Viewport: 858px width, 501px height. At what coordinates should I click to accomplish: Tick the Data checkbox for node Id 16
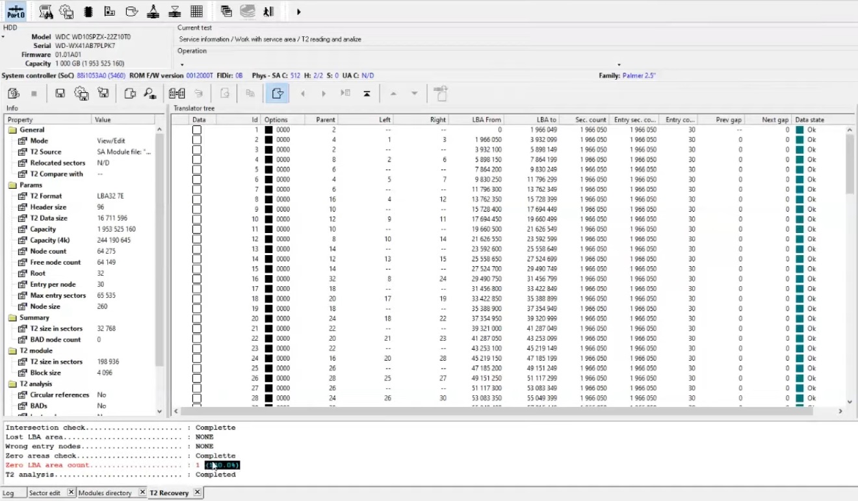196,279
